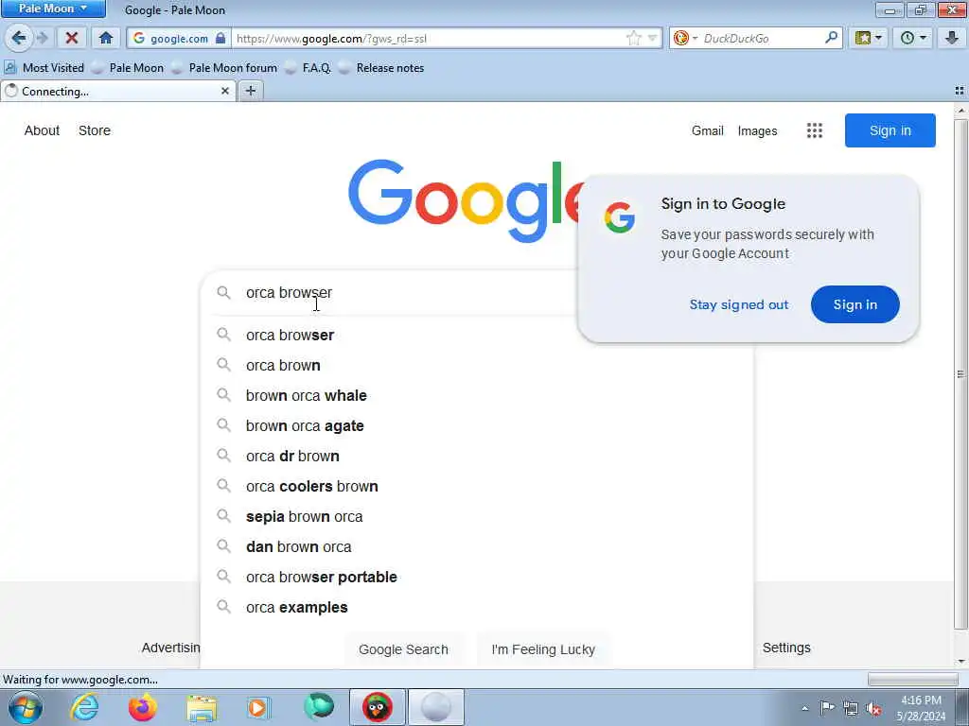Screen dimensions: 969x726
Task: Open the Images link
Action: [758, 130]
